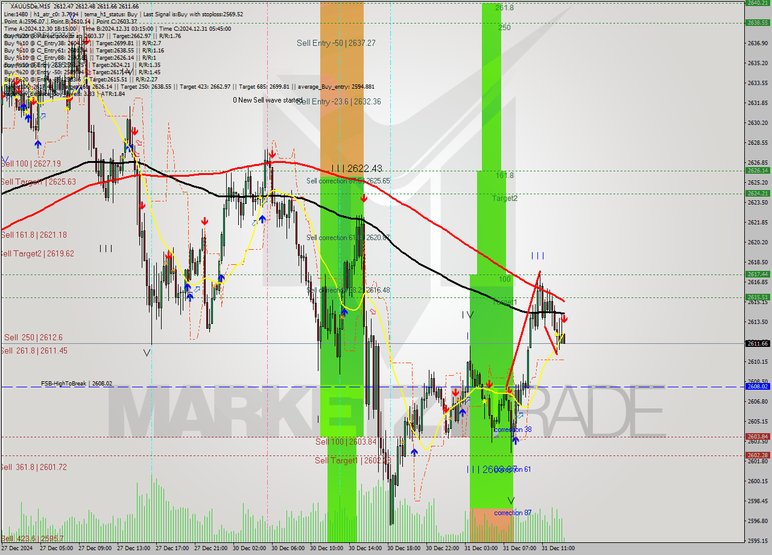This screenshot has width=772, height=555.
Task: Select 'Sell correction 38.2 | 2616.48' label
Action: pyautogui.click(x=348, y=290)
